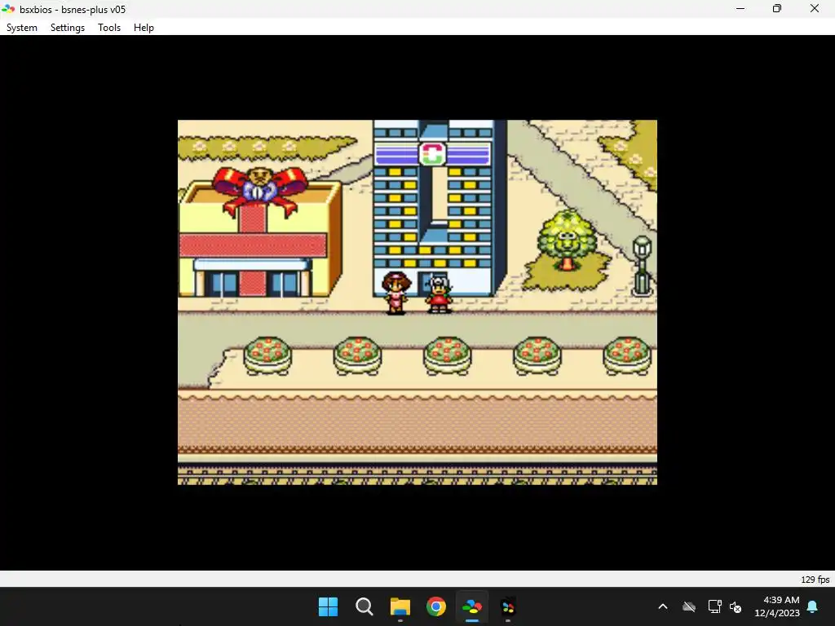
Task: Click the 129 fps status text
Action: (x=815, y=580)
